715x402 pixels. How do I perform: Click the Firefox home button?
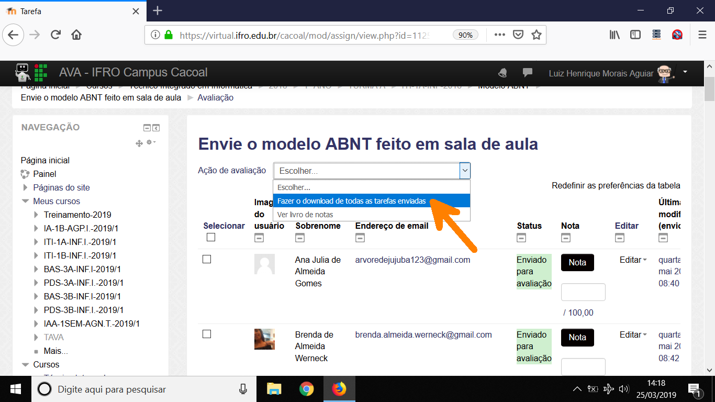pos(76,35)
